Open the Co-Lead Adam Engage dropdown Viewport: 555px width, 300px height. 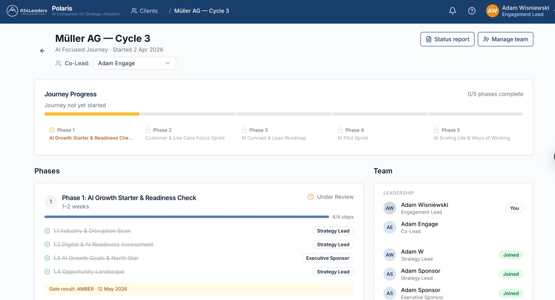(135, 63)
